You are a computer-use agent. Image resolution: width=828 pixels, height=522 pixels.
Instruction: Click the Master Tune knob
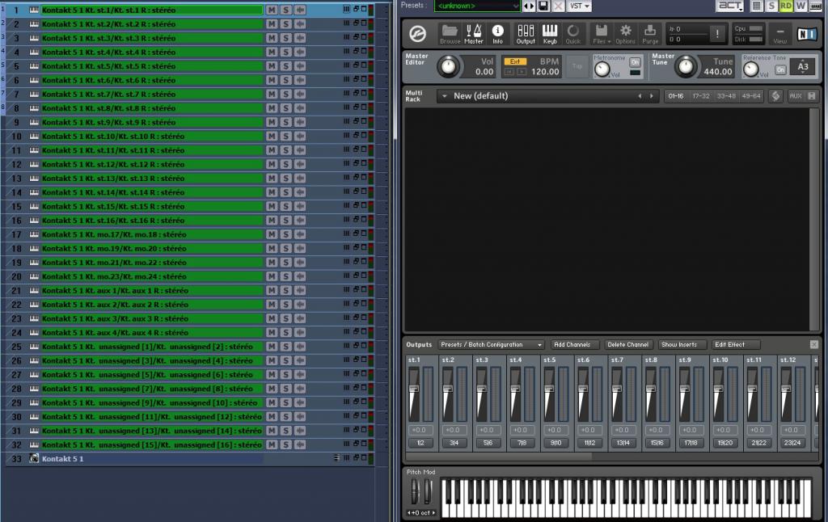[686, 67]
